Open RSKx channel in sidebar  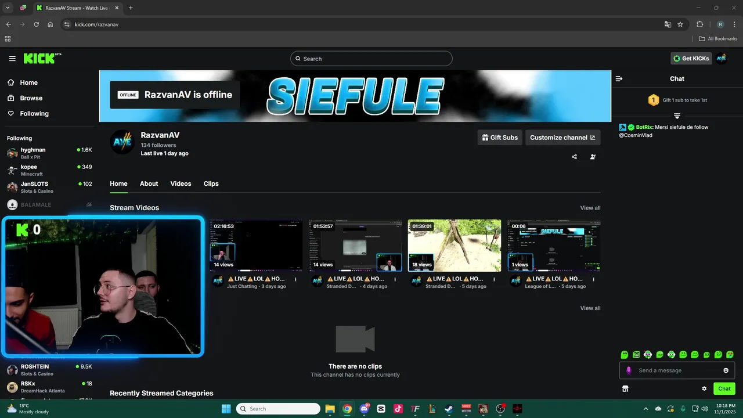click(x=49, y=387)
